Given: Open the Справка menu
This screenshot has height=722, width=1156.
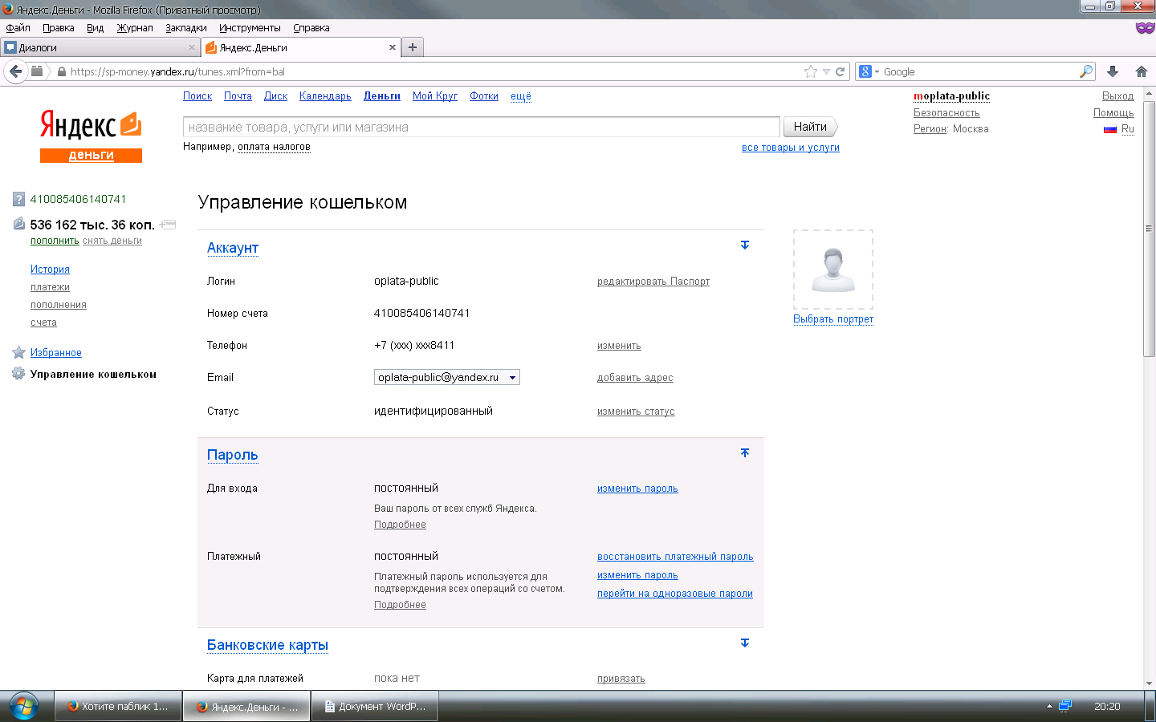Looking at the screenshot, I should coord(311,28).
